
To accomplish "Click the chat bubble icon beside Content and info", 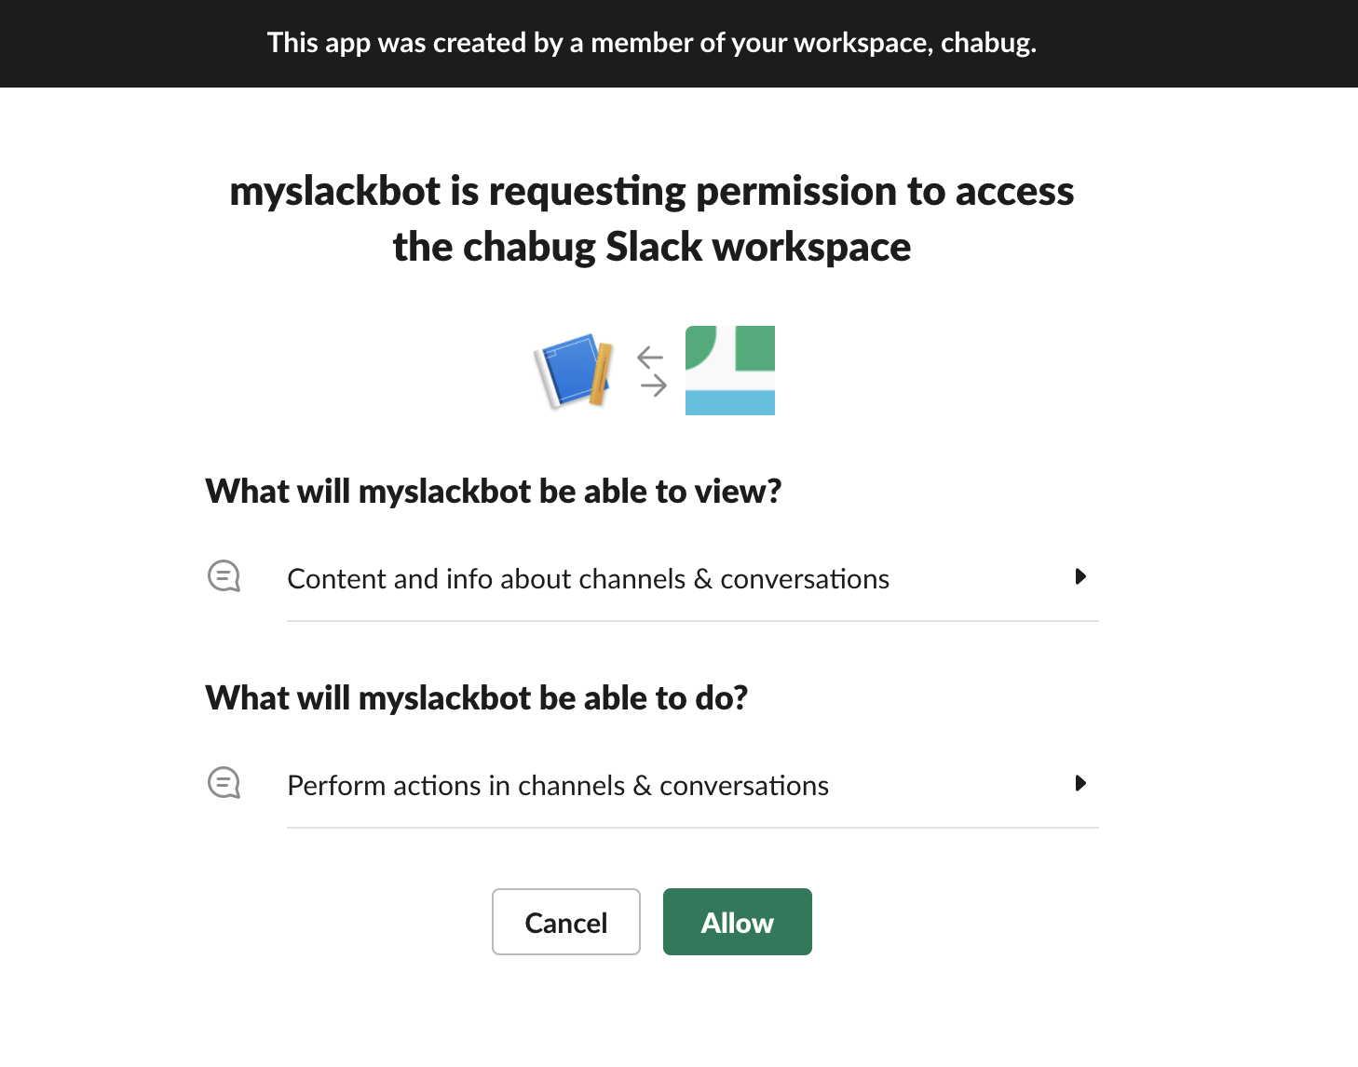I will coord(224,576).
